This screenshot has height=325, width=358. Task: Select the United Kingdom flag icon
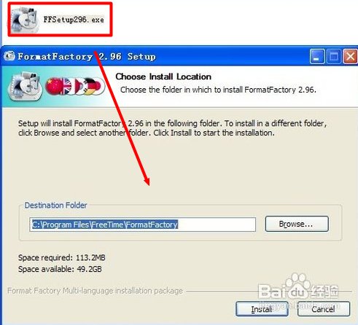coord(67,86)
